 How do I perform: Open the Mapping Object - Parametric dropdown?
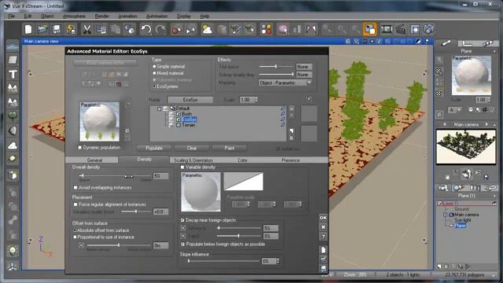(285, 83)
